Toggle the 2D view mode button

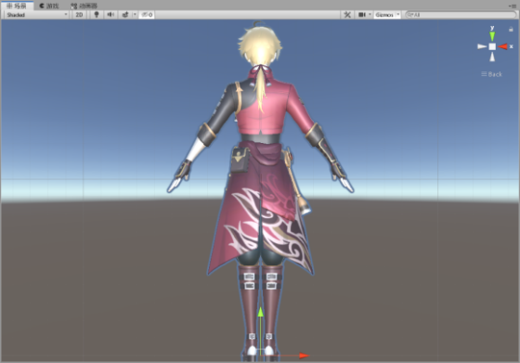click(79, 15)
